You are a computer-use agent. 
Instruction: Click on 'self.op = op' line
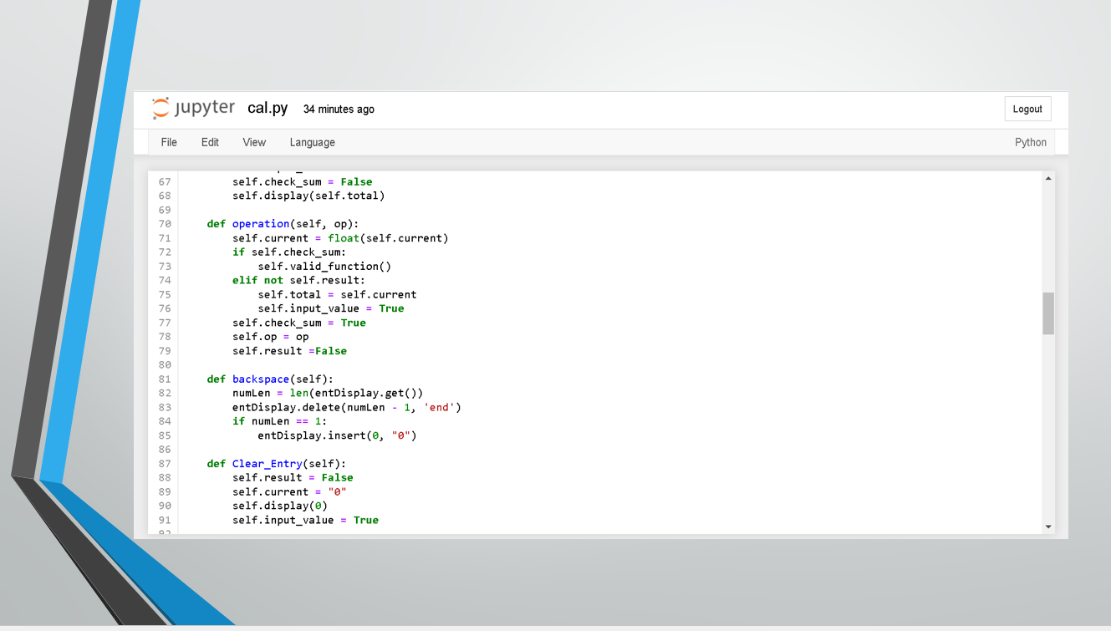[x=271, y=337]
